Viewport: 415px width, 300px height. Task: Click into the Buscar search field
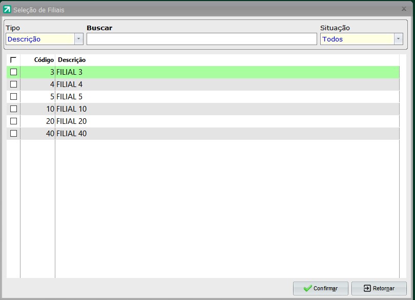201,39
